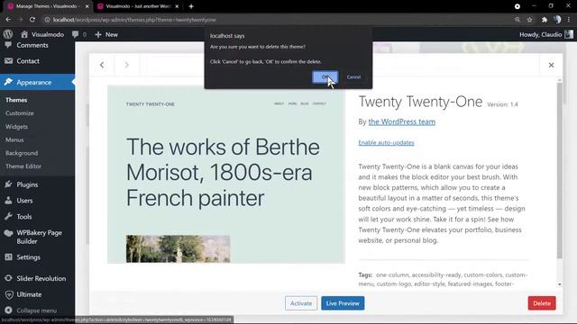Open the Tools menu
This screenshot has width=577, height=324.
tap(24, 217)
